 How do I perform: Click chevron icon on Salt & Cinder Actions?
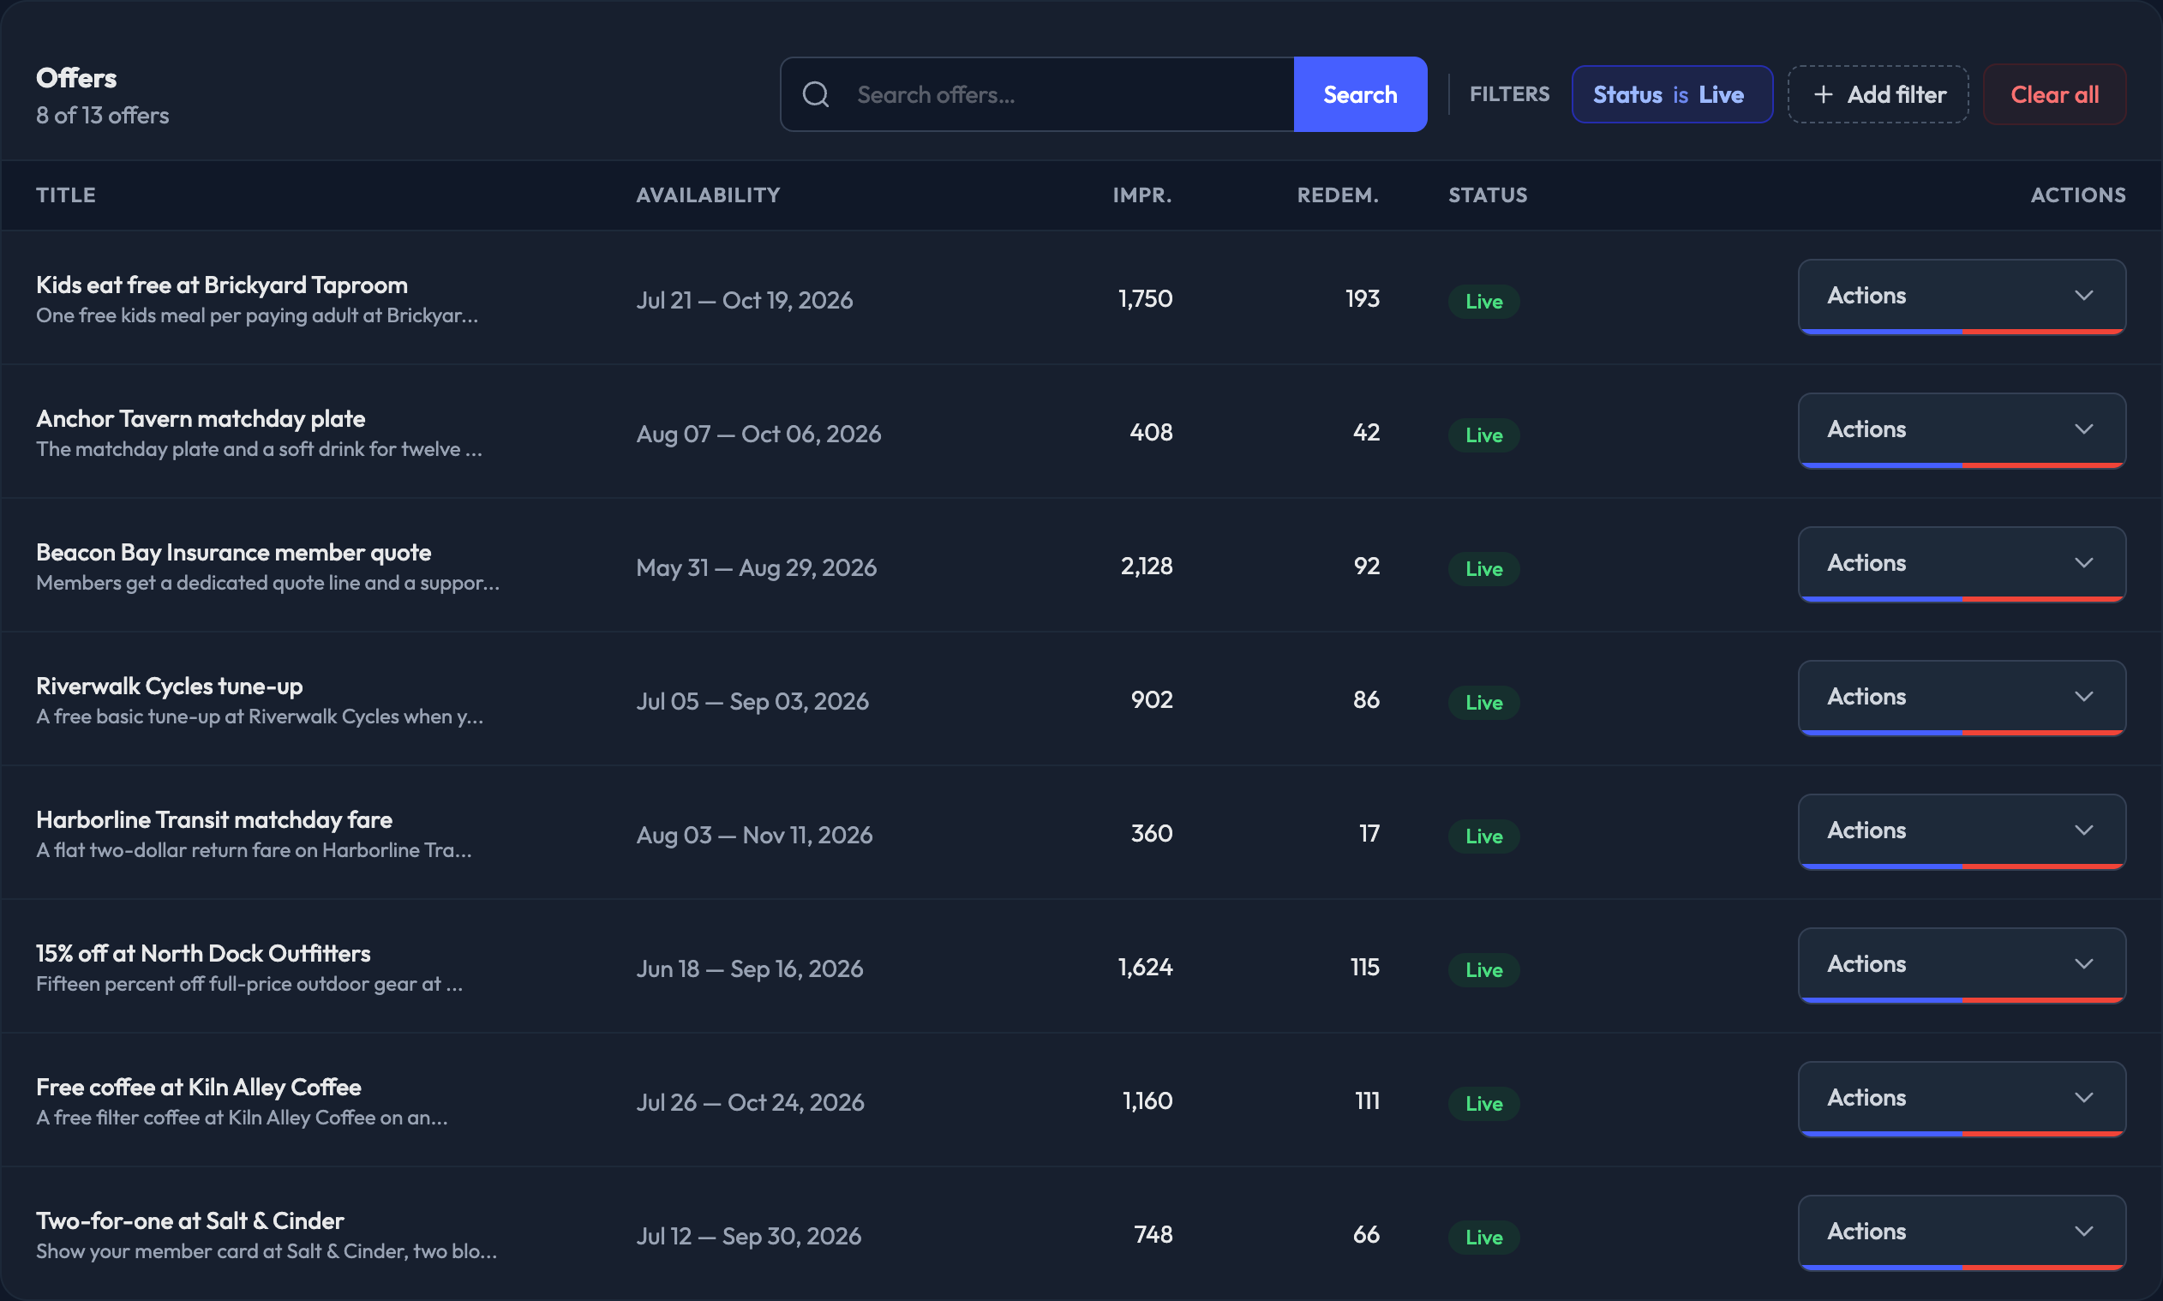(x=2084, y=1232)
